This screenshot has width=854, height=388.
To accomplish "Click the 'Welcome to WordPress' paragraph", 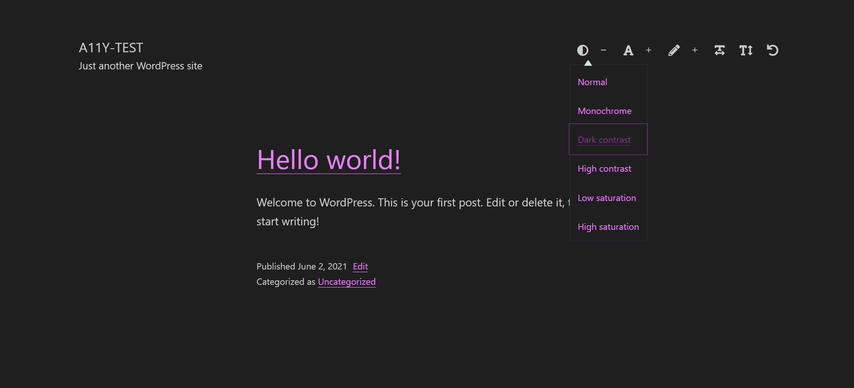I will [x=413, y=212].
